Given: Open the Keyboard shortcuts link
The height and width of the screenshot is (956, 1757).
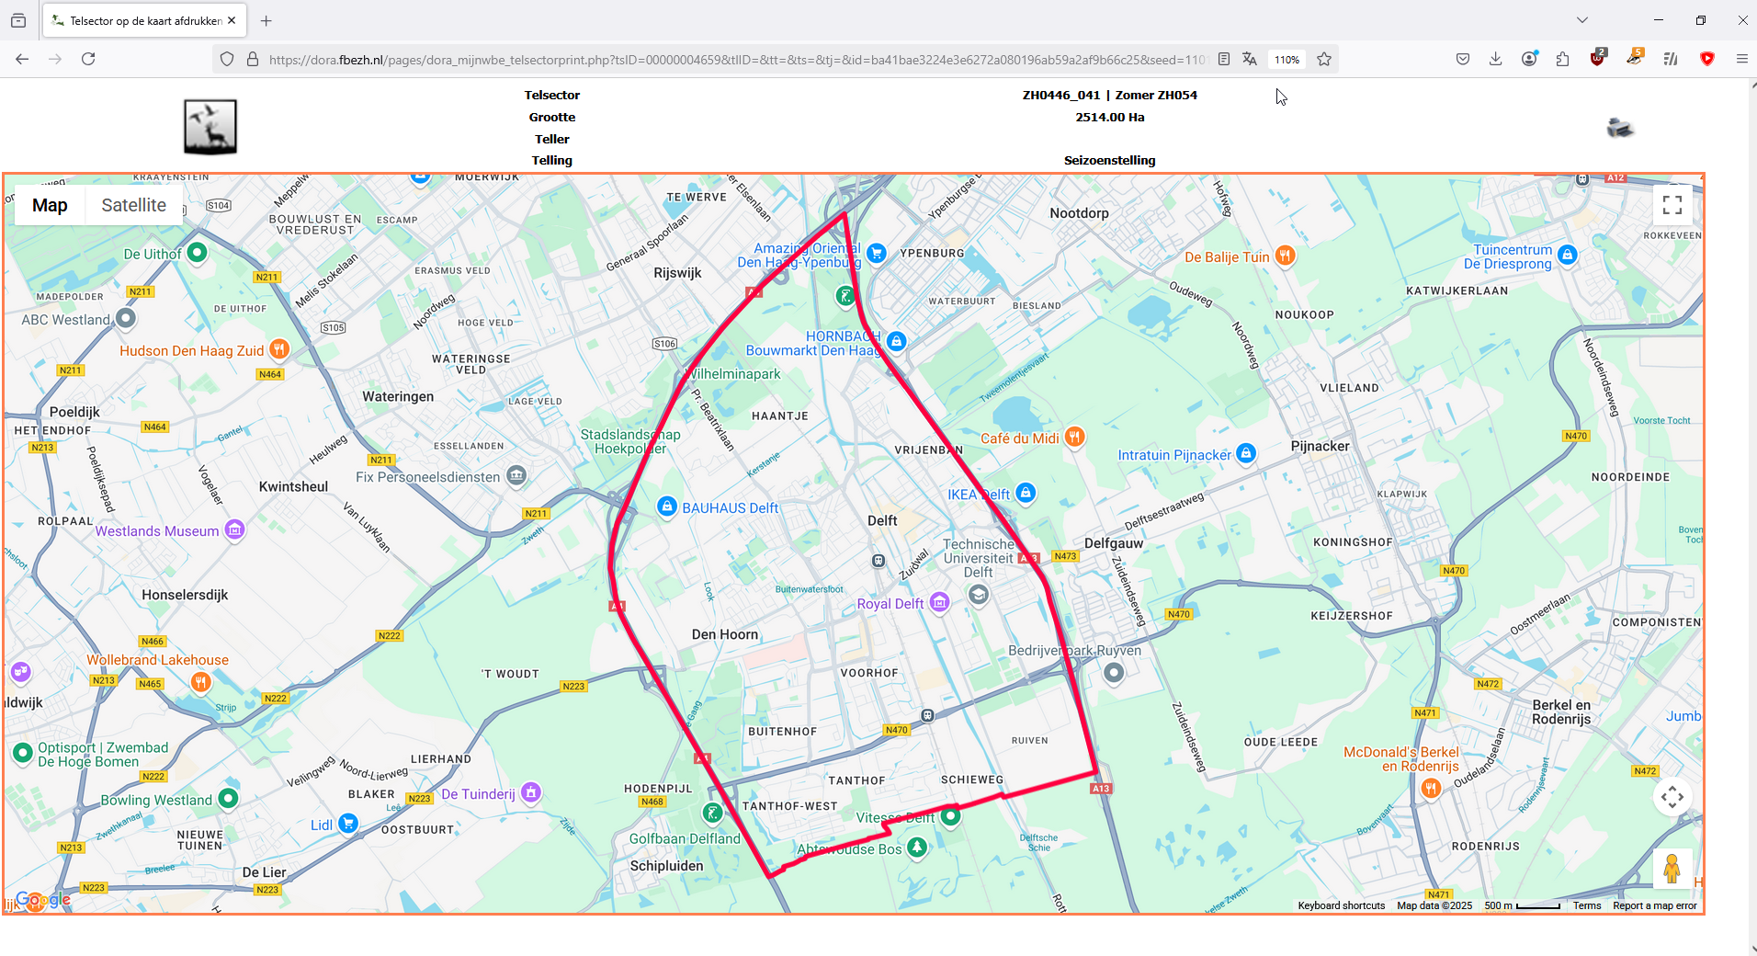Looking at the screenshot, I should point(1341,905).
